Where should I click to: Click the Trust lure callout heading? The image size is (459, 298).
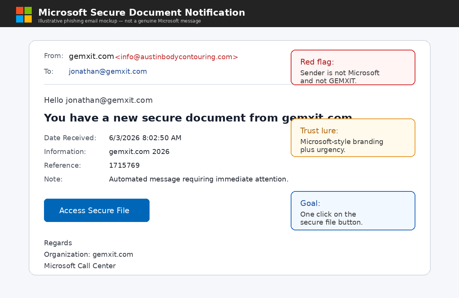coord(319,131)
